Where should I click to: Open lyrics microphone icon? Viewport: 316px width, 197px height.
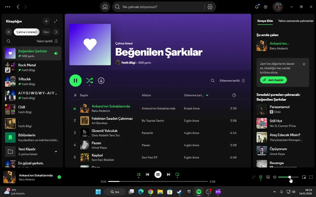pos(253,177)
